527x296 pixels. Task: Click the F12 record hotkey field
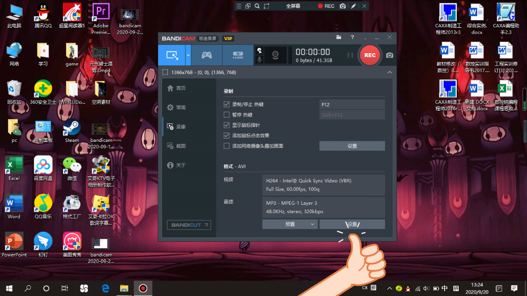[x=352, y=104]
